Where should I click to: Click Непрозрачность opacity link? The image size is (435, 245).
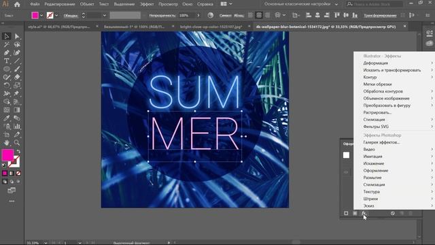click(162, 15)
